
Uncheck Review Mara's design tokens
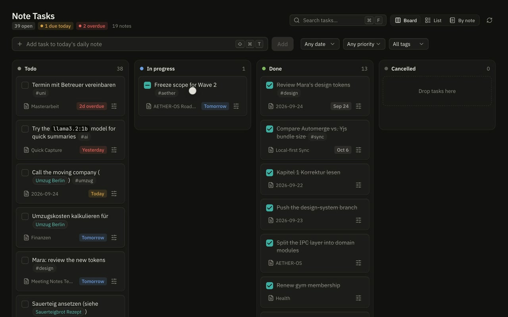pyautogui.click(x=269, y=85)
